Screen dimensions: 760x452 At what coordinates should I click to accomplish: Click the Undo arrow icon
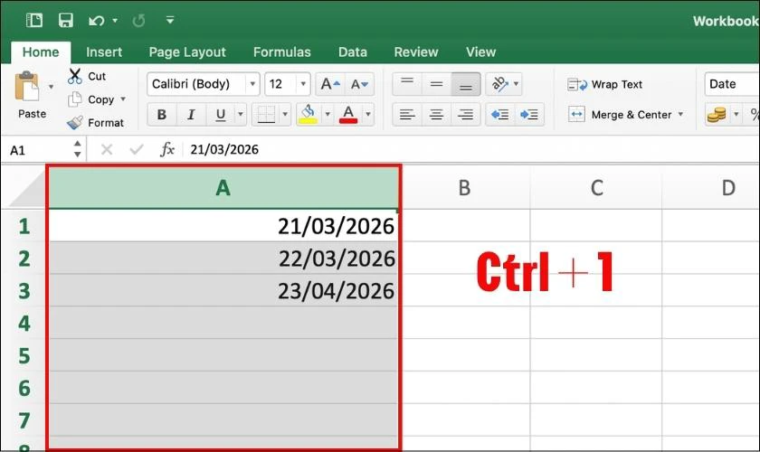coord(96,21)
